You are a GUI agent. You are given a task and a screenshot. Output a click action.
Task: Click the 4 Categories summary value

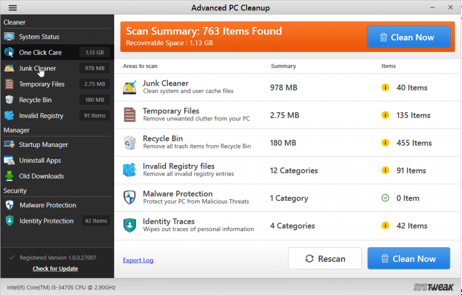pyautogui.click(x=292, y=226)
